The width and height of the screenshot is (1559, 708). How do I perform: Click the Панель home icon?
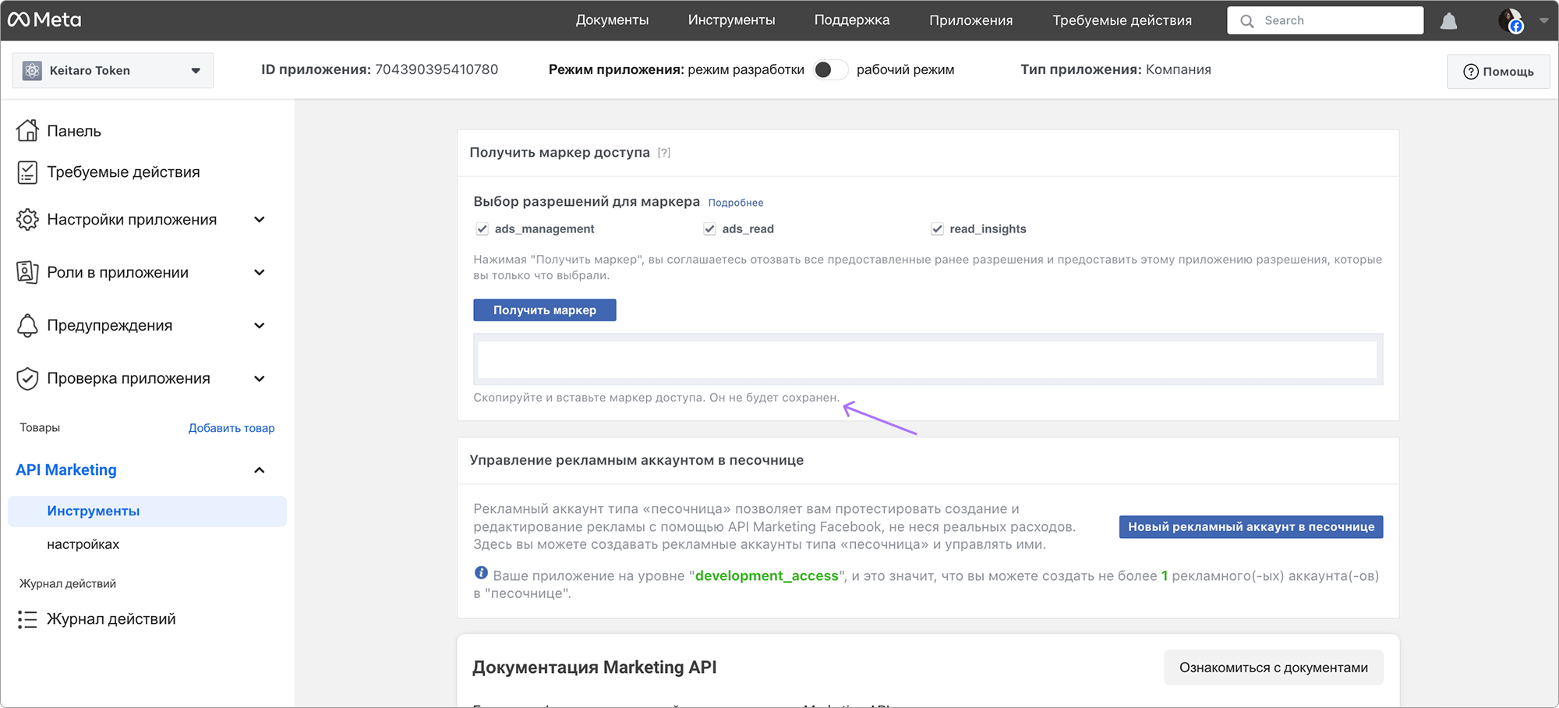pos(27,130)
